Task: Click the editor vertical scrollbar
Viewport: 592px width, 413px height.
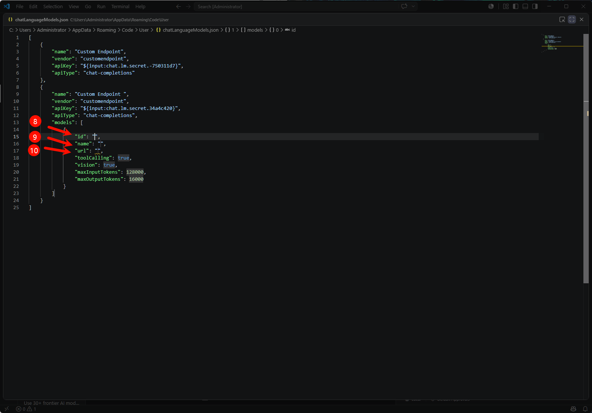Action: (x=586, y=158)
